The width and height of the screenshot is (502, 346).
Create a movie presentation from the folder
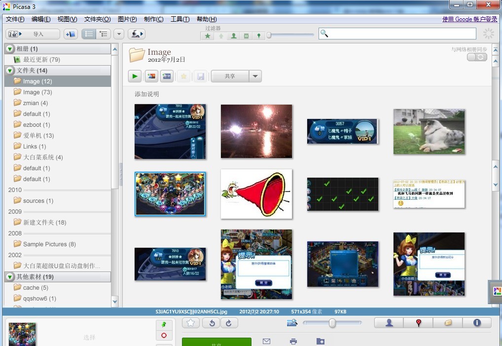tap(167, 77)
